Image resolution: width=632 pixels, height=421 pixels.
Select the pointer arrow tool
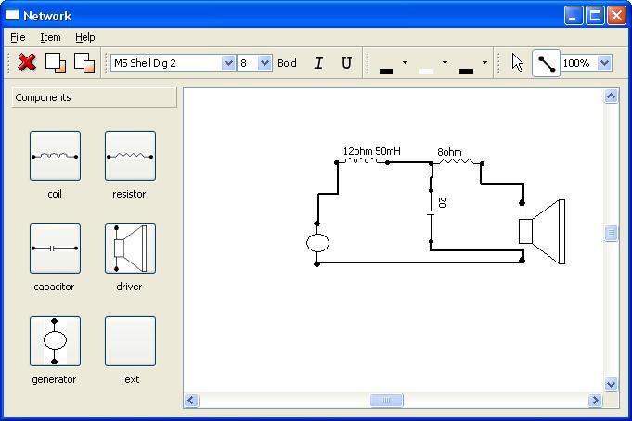click(518, 63)
